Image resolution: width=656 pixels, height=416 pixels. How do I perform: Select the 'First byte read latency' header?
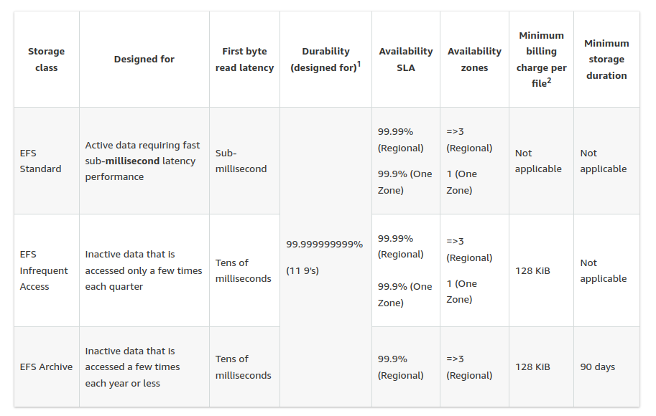pos(244,60)
